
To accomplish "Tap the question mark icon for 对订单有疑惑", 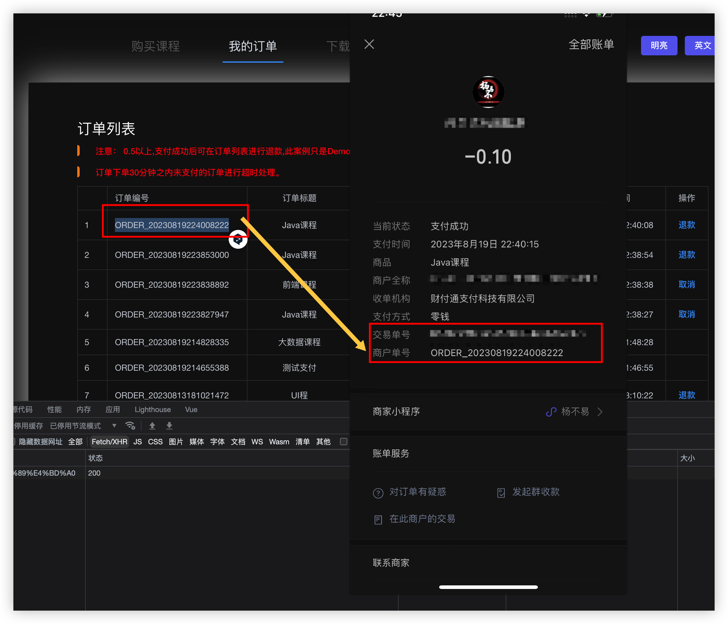I will (x=378, y=493).
